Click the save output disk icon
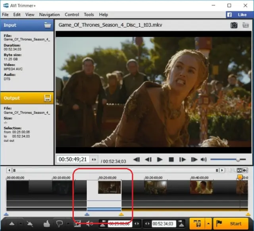Viewport: 254px width, 231px height. (x=48, y=98)
